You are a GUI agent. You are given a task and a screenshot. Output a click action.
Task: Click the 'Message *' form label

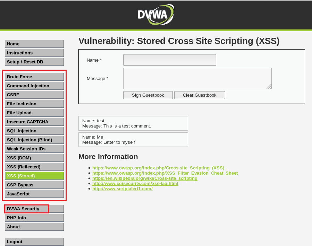[x=98, y=79]
